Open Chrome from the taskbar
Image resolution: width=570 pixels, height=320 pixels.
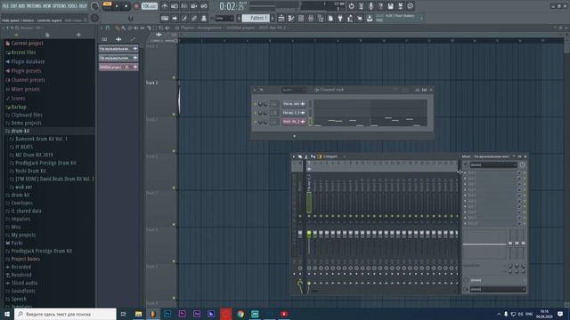pos(240,314)
